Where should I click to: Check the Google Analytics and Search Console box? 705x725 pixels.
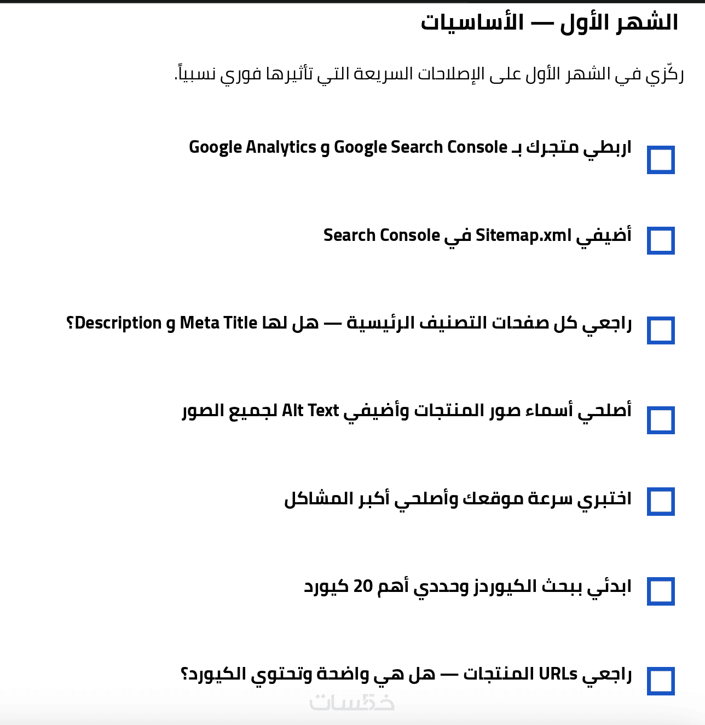(x=661, y=160)
